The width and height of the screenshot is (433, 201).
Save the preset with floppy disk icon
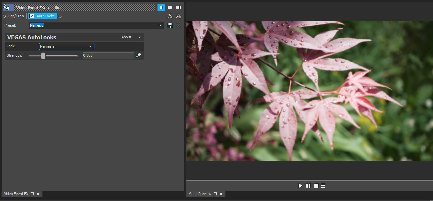pyautogui.click(x=170, y=25)
